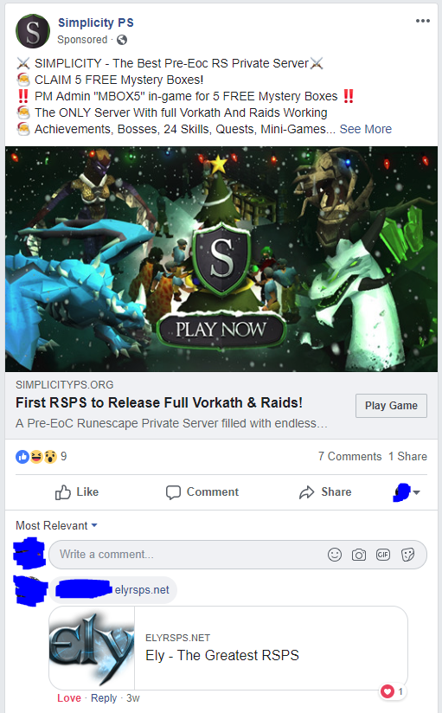Toggle Love reaction on elyrsps comment

coord(69,698)
